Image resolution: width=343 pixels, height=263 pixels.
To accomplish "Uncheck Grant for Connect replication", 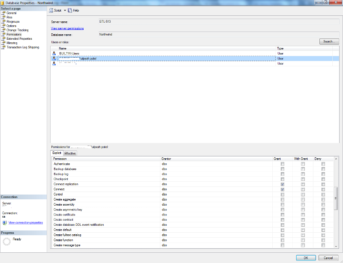I will click(x=283, y=184).
